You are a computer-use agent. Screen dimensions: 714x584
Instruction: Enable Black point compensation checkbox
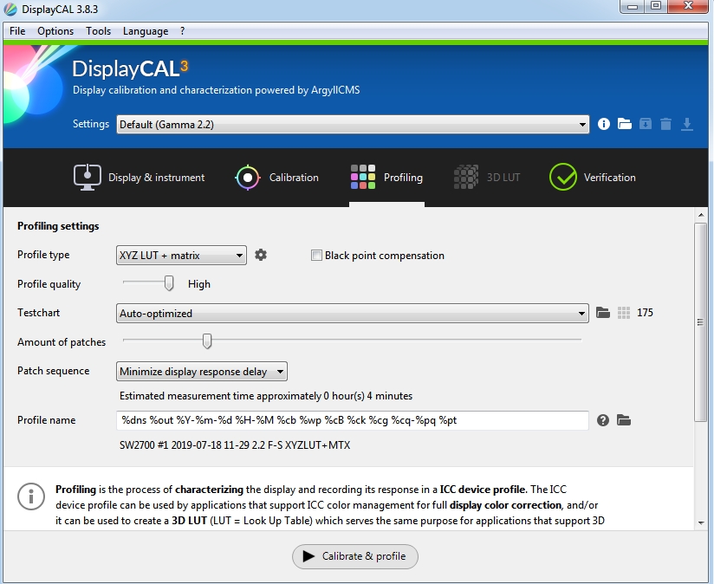coord(317,256)
